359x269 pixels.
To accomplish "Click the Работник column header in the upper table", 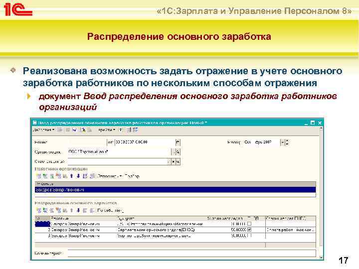I will coord(176,184).
